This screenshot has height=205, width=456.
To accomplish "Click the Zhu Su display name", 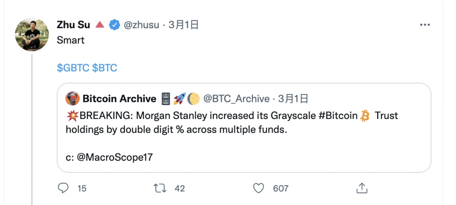I will coord(73,25).
